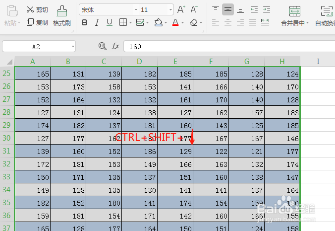The width and height of the screenshot is (335, 231).
Task: Click the magnifier zoom icon by formula bar
Action: (103, 46)
